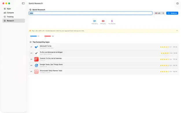The width and height of the screenshot is (181, 113).
Task: Click the Analyze button
Action: click(x=172, y=13)
